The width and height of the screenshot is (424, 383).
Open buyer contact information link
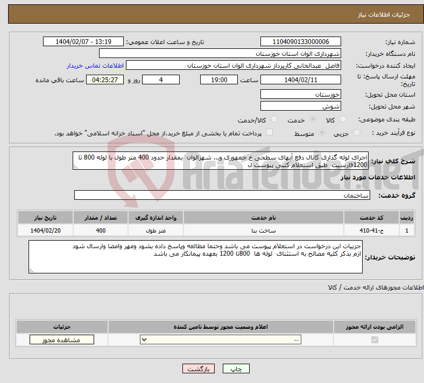coord(95,66)
